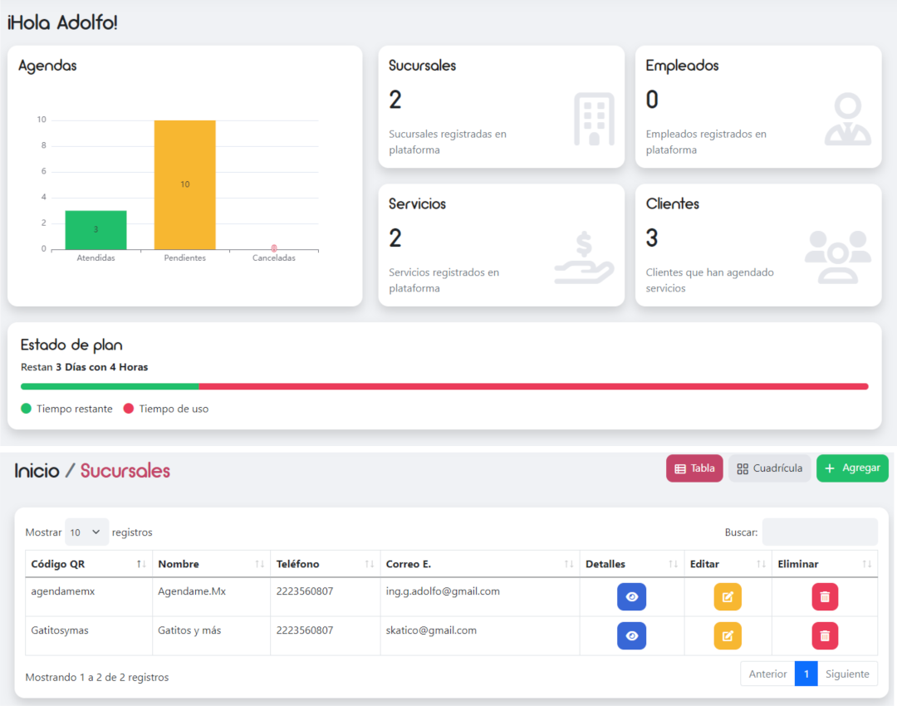Edit the Agendame.Mx branch row
Viewport: 897px width, 706px height.
click(728, 596)
